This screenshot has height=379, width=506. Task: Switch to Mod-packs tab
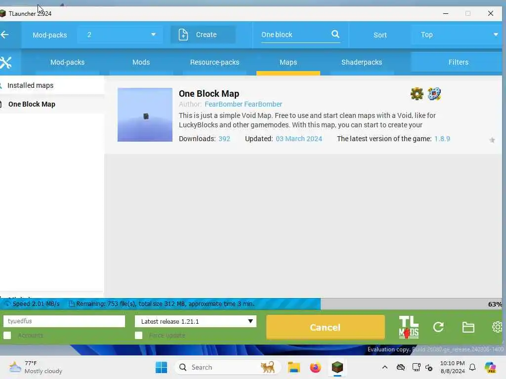(67, 62)
